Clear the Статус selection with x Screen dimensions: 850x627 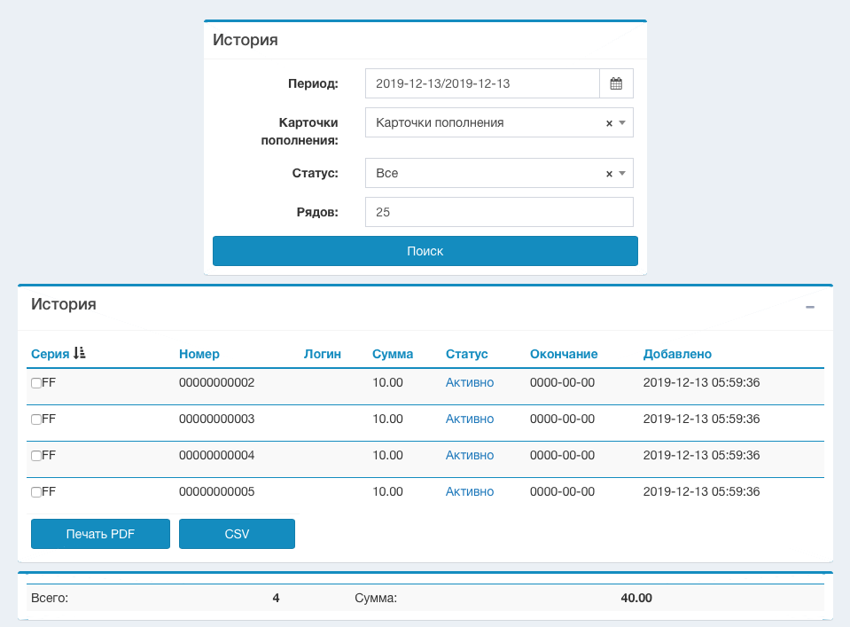pyautogui.click(x=609, y=174)
